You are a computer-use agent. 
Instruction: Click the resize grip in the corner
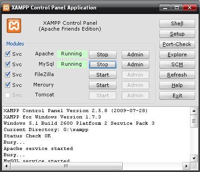coord(194,166)
